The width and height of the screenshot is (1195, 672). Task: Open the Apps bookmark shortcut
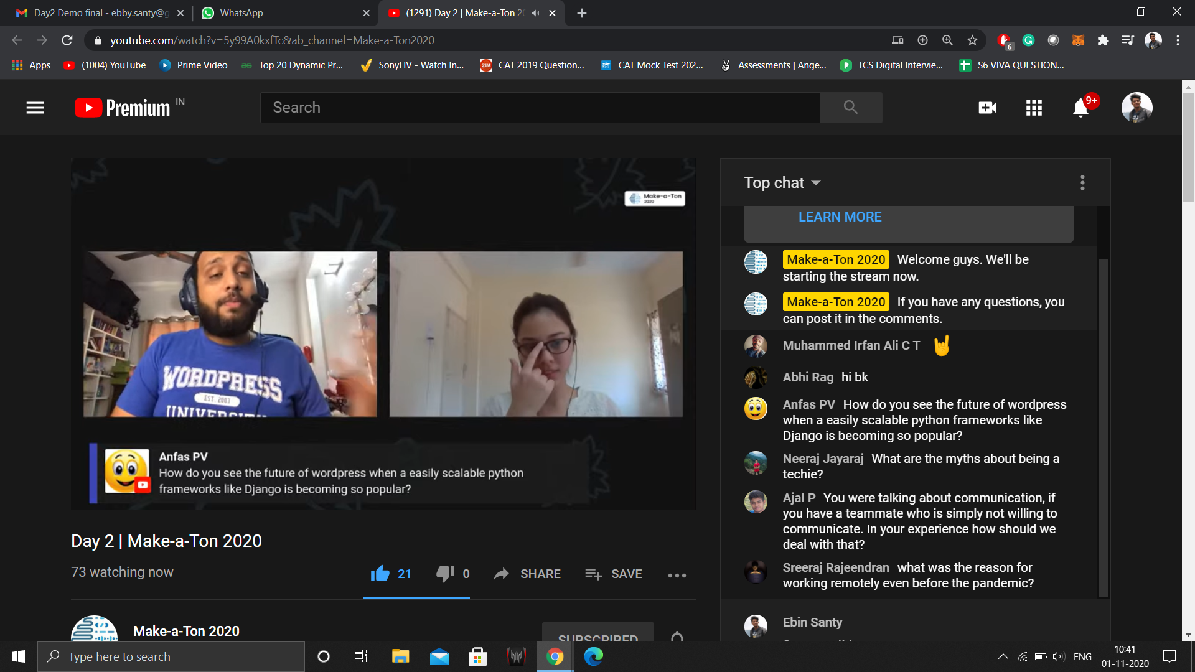point(31,65)
